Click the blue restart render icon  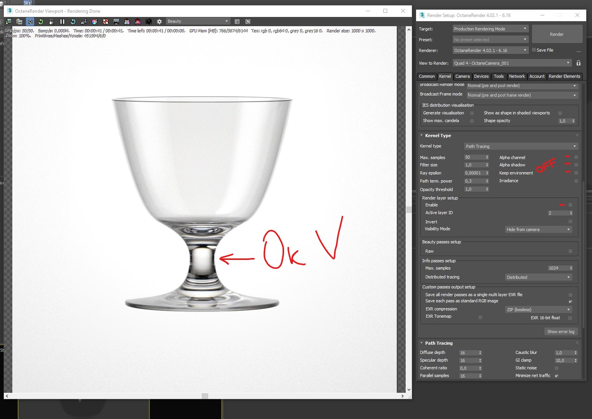tap(73, 22)
